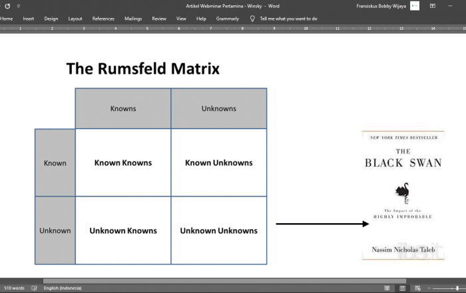Show word count from '510 words'
The height and width of the screenshot is (293, 466).
tap(14, 288)
